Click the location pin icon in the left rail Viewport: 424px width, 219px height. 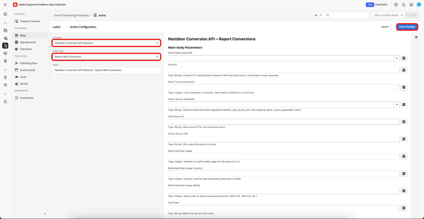click(5, 78)
